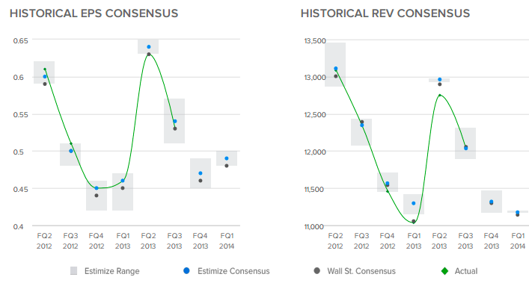Toggle the Wall St. Consensus series label
529x283 pixels.
click(x=361, y=271)
